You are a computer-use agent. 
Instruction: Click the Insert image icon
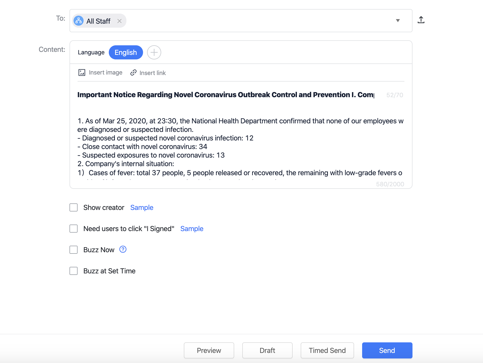(x=82, y=72)
